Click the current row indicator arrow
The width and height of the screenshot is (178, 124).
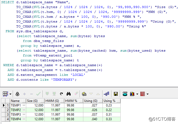coord(4,105)
